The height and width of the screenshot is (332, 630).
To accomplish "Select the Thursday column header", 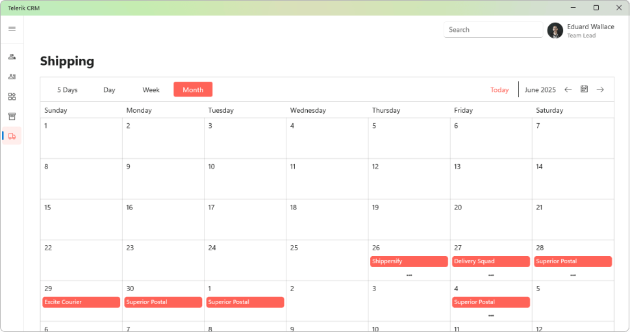I will point(409,110).
